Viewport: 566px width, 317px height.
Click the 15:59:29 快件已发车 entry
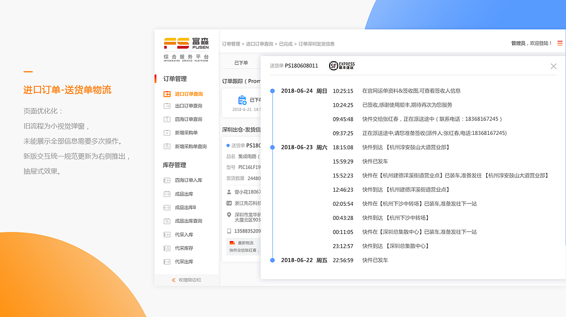pos(360,162)
